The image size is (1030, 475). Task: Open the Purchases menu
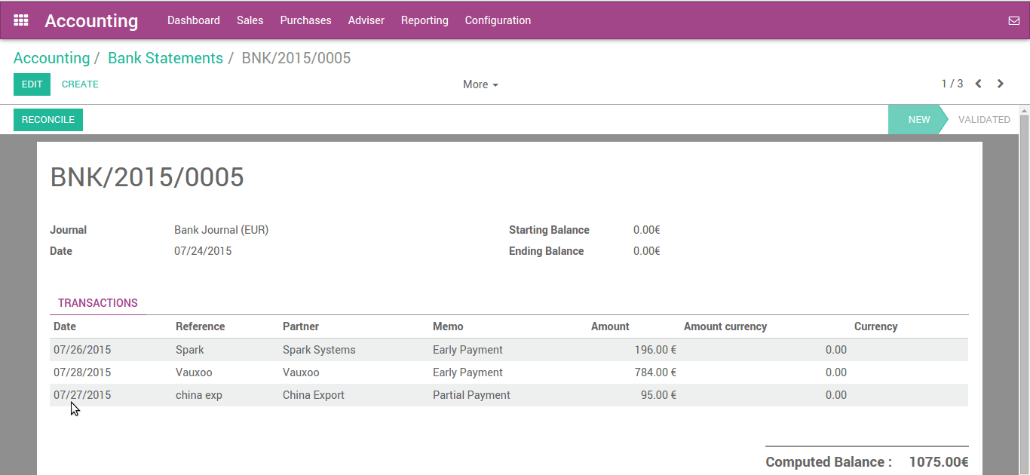click(x=305, y=20)
